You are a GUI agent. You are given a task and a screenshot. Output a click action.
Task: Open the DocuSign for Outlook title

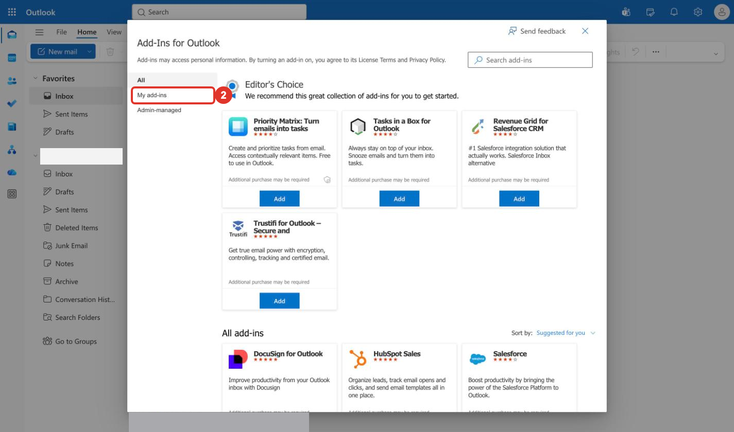288,354
